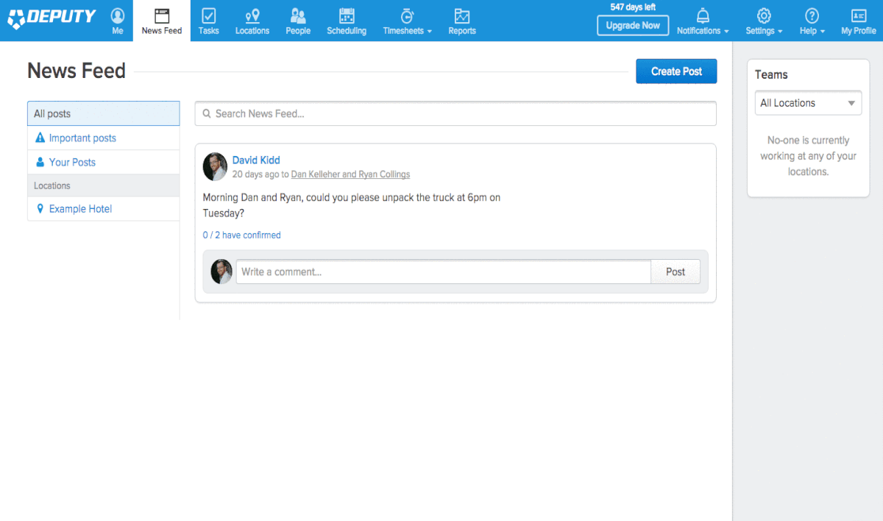Image resolution: width=883 pixels, height=521 pixels.
Task: Show Your Posts filter
Action: coord(72,163)
